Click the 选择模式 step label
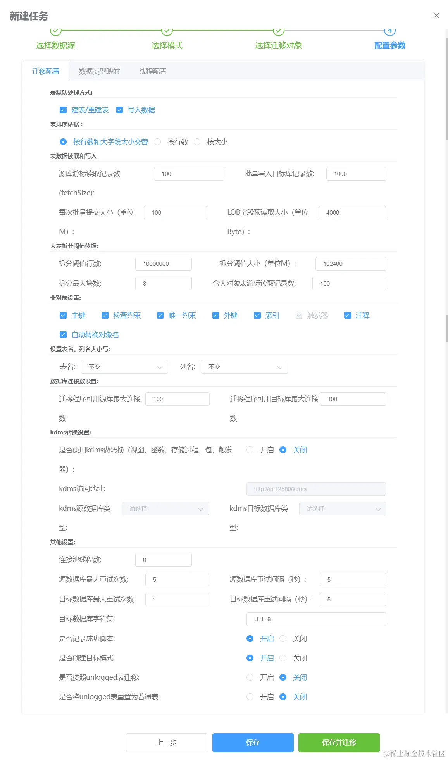Screen dimensions: 448x760 coord(167,46)
